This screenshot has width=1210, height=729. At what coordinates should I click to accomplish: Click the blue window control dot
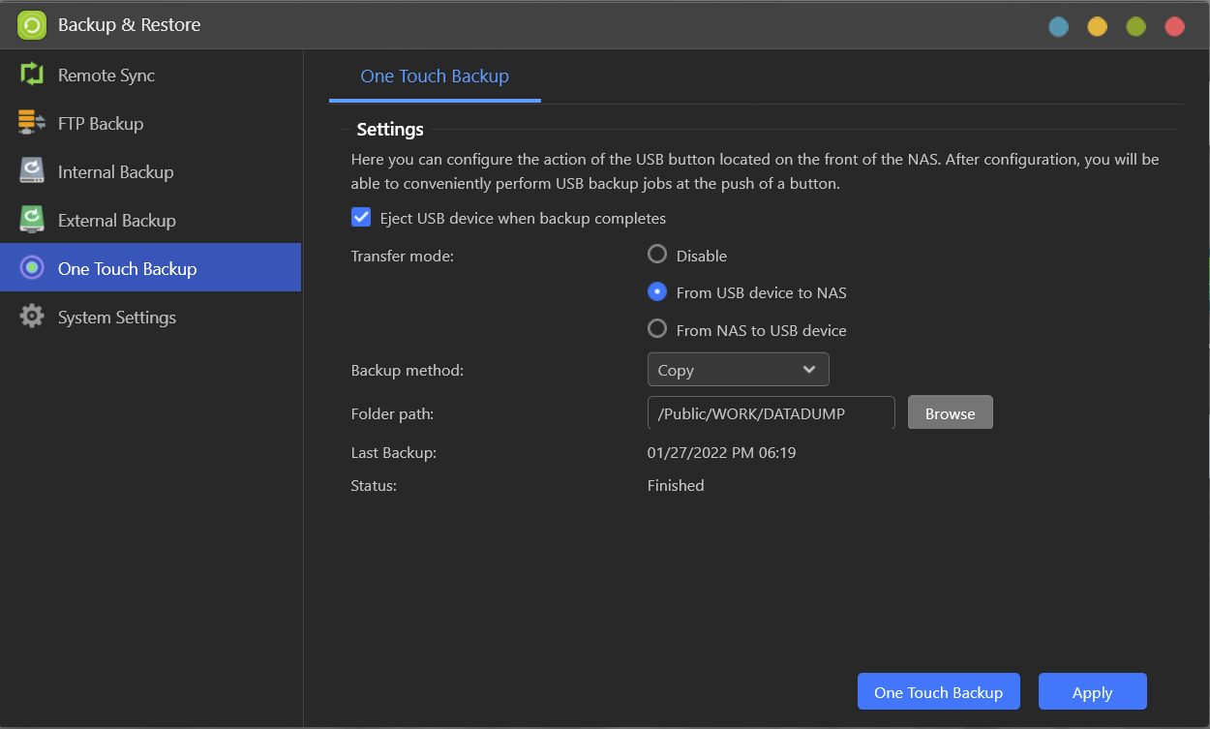point(1059,26)
